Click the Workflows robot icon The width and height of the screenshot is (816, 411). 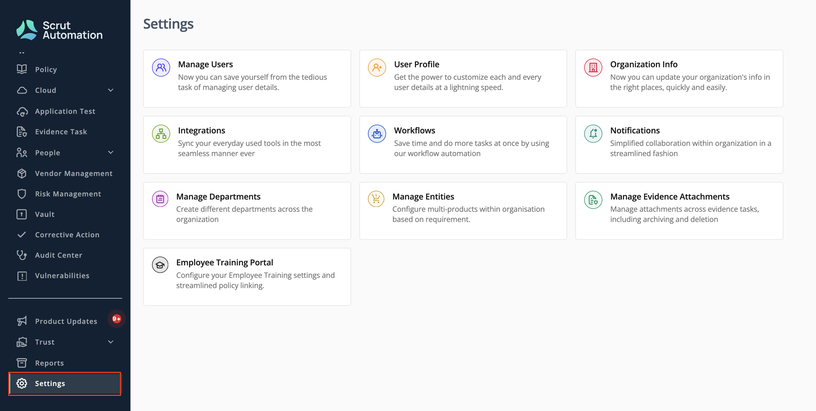coord(377,133)
